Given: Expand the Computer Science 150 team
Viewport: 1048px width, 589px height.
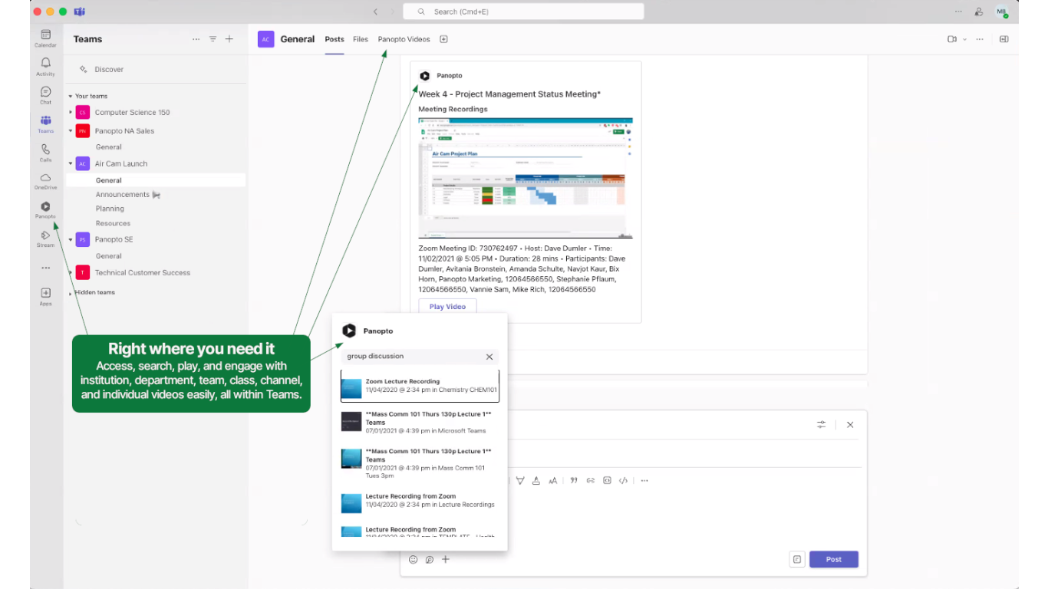Looking at the screenshot, I should click(x=71, y=113).
